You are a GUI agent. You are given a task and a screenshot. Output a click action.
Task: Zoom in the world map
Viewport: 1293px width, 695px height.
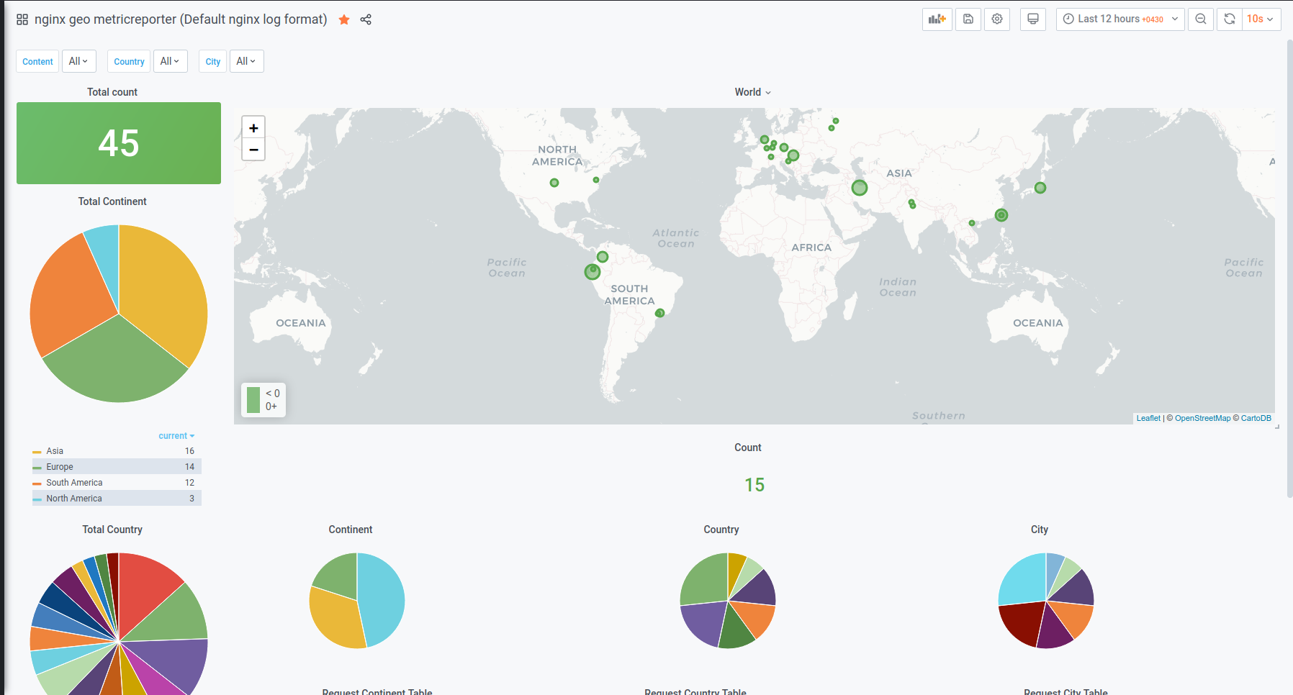click(x=253, y=127)
